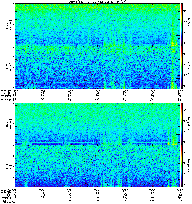Click the '2' frequency tick of the THC B∥ panel
This screenshot has width=192, height=204.
[14, 177]
